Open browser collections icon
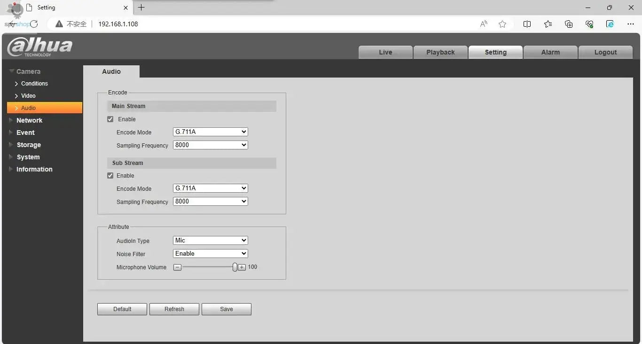Screen dimensions: 642x344 coord(569,24)
